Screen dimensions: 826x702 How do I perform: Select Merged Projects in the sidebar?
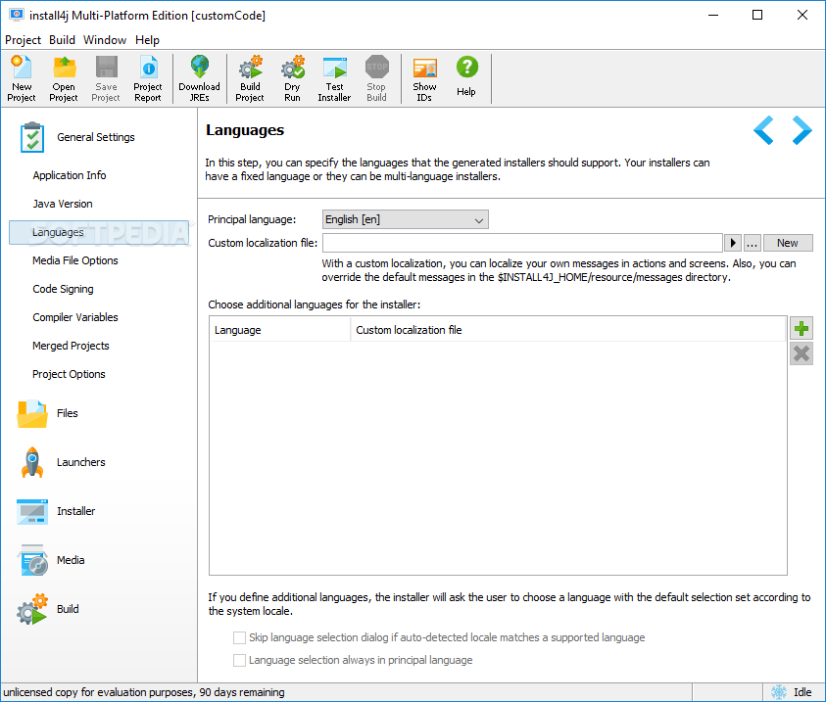(x=72, y=346)
